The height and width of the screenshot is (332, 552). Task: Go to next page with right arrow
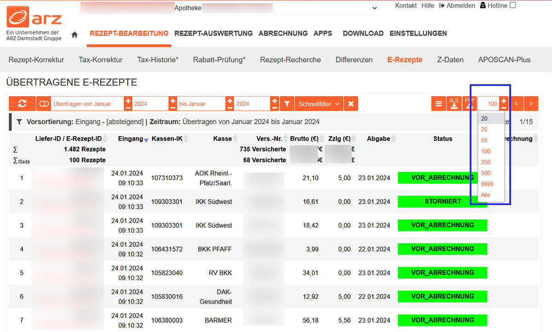531,104
